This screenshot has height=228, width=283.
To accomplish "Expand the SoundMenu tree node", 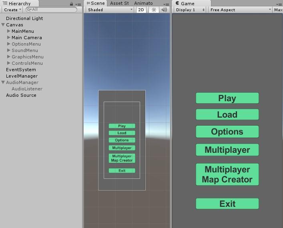I will tap(8, 50).
